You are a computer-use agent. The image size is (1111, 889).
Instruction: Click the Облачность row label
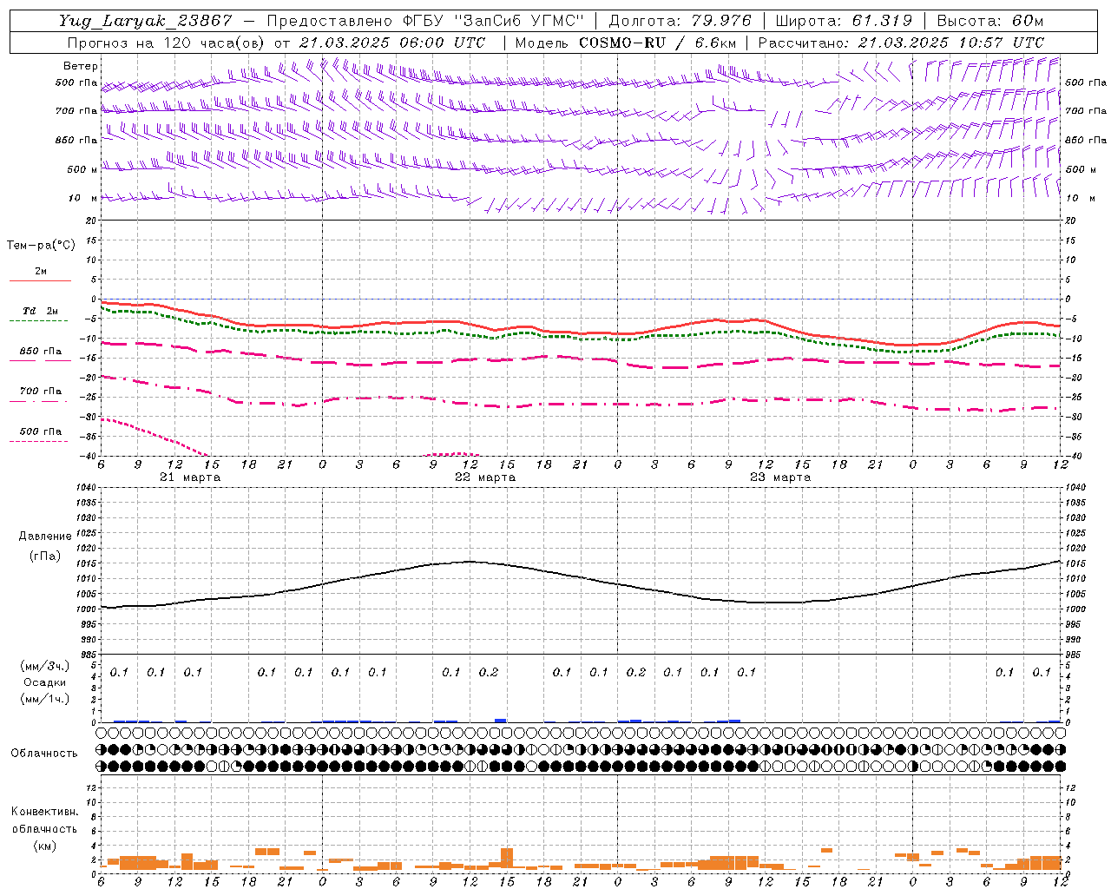[44, 754]
